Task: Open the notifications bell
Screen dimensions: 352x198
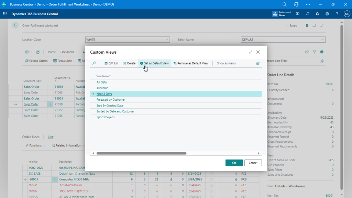Action: coord(317,14)
